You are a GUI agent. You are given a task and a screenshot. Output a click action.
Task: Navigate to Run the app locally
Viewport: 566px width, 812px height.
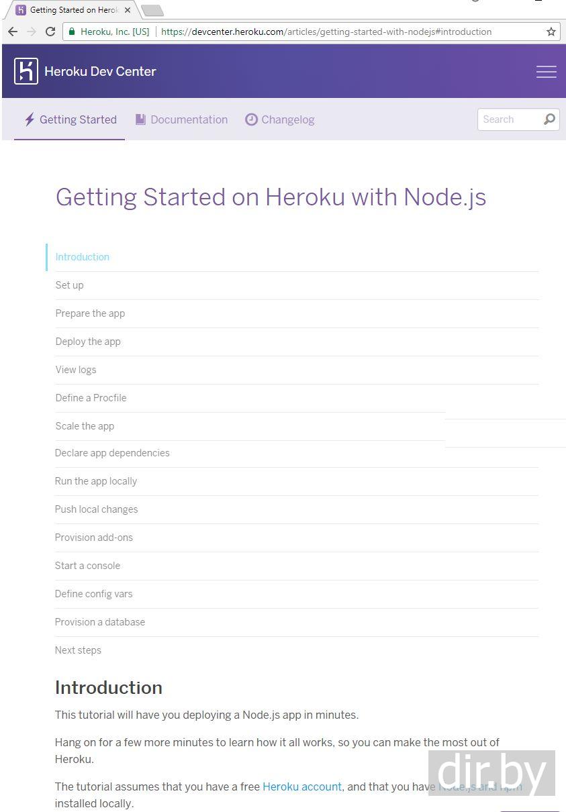96,481
